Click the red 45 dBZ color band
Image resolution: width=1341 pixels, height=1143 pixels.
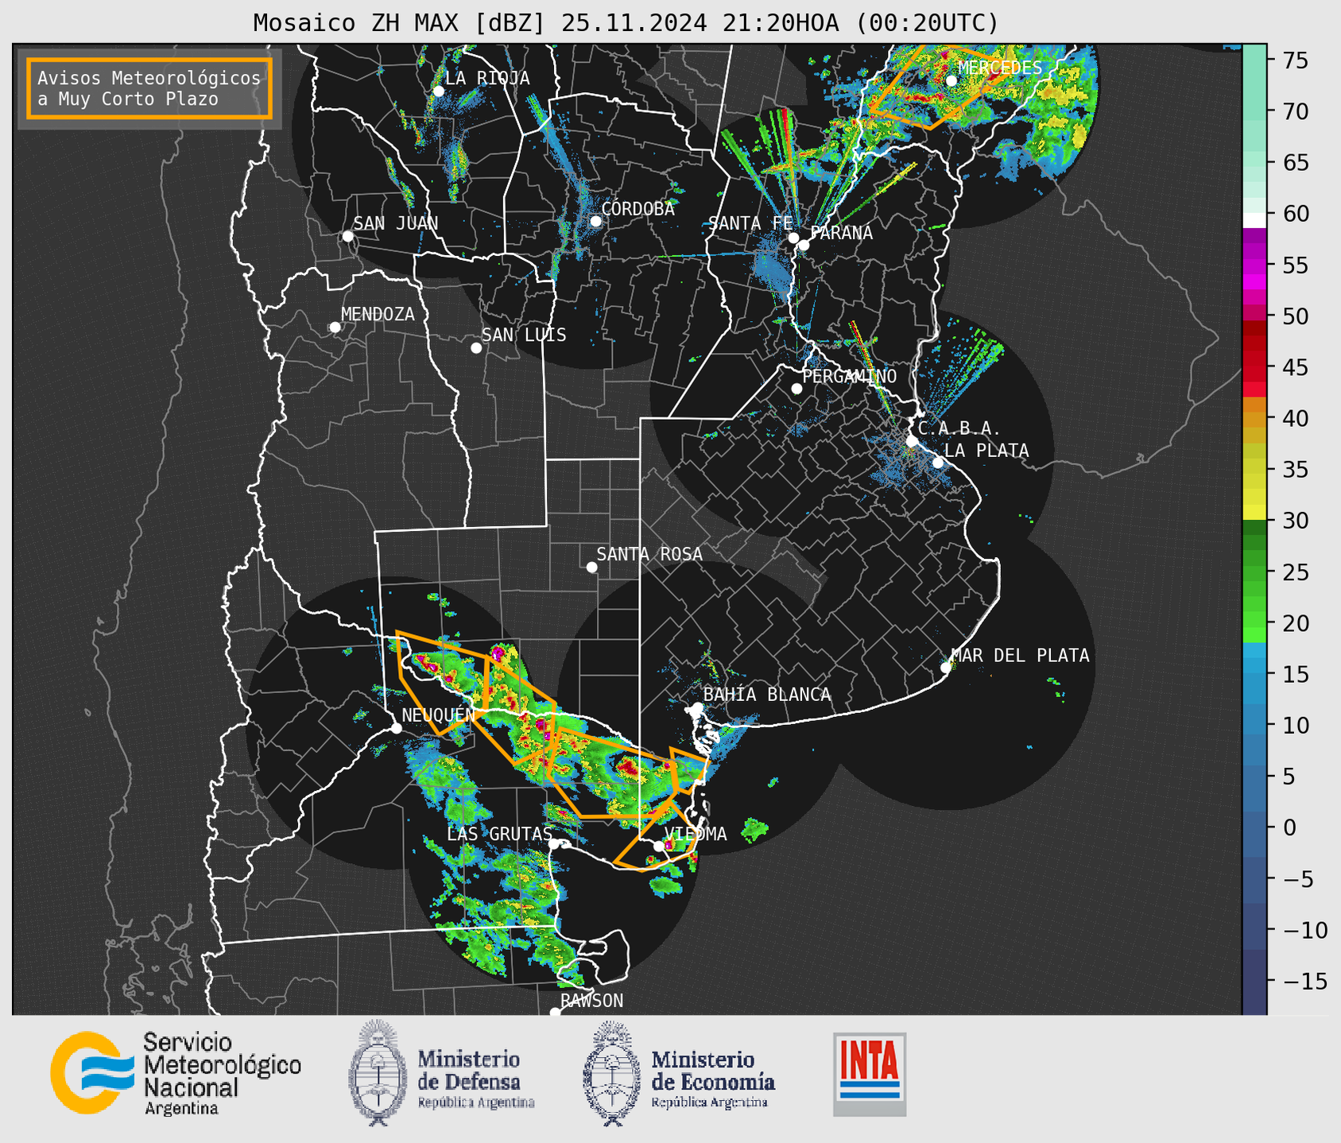point(1254,367)
